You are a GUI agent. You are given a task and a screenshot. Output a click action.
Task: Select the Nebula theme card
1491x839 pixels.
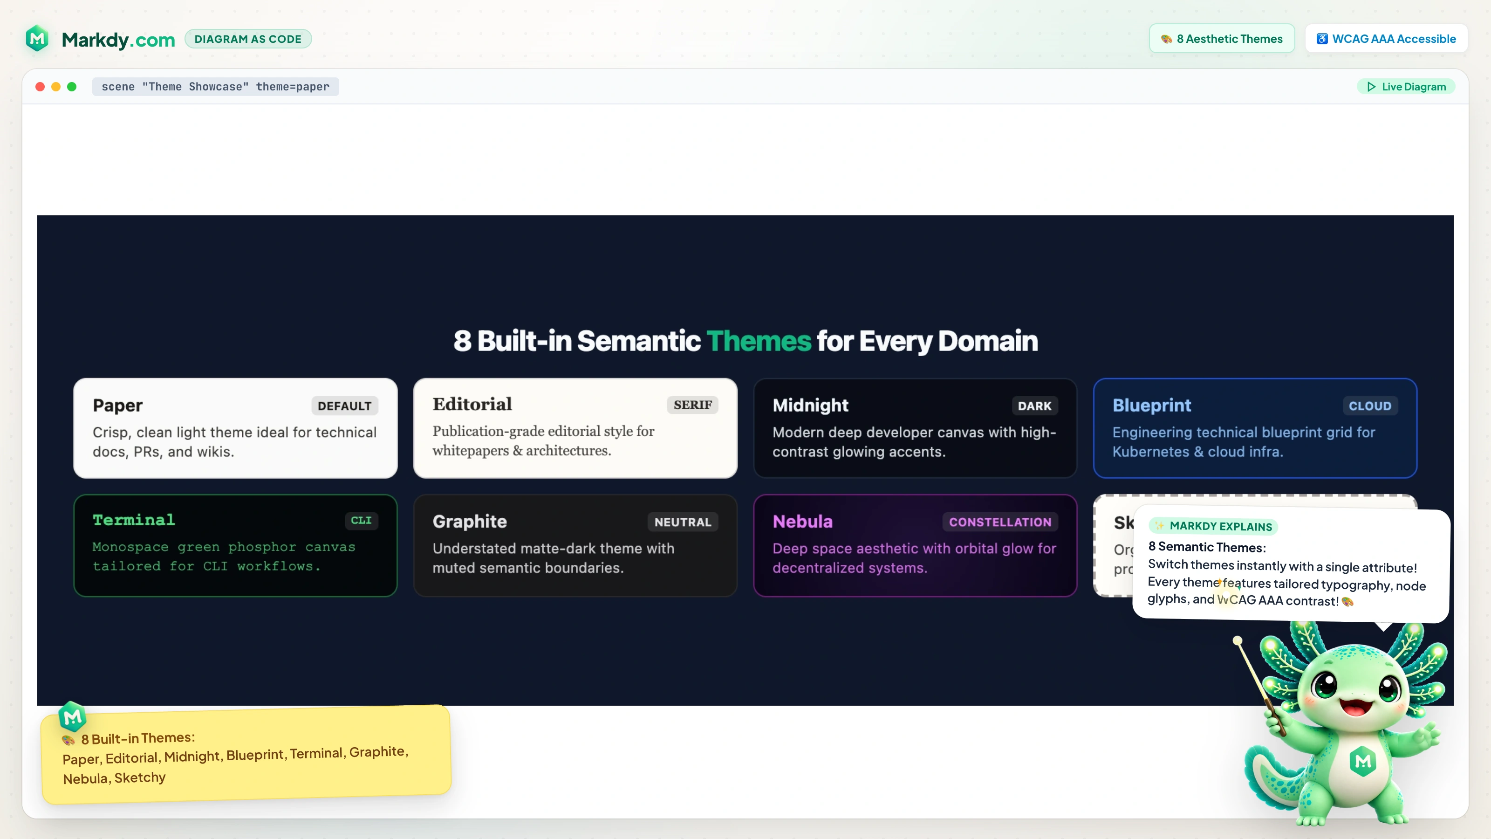[915, 545]
